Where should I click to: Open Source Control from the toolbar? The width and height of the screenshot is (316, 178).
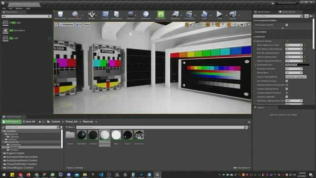click(75, 15)
